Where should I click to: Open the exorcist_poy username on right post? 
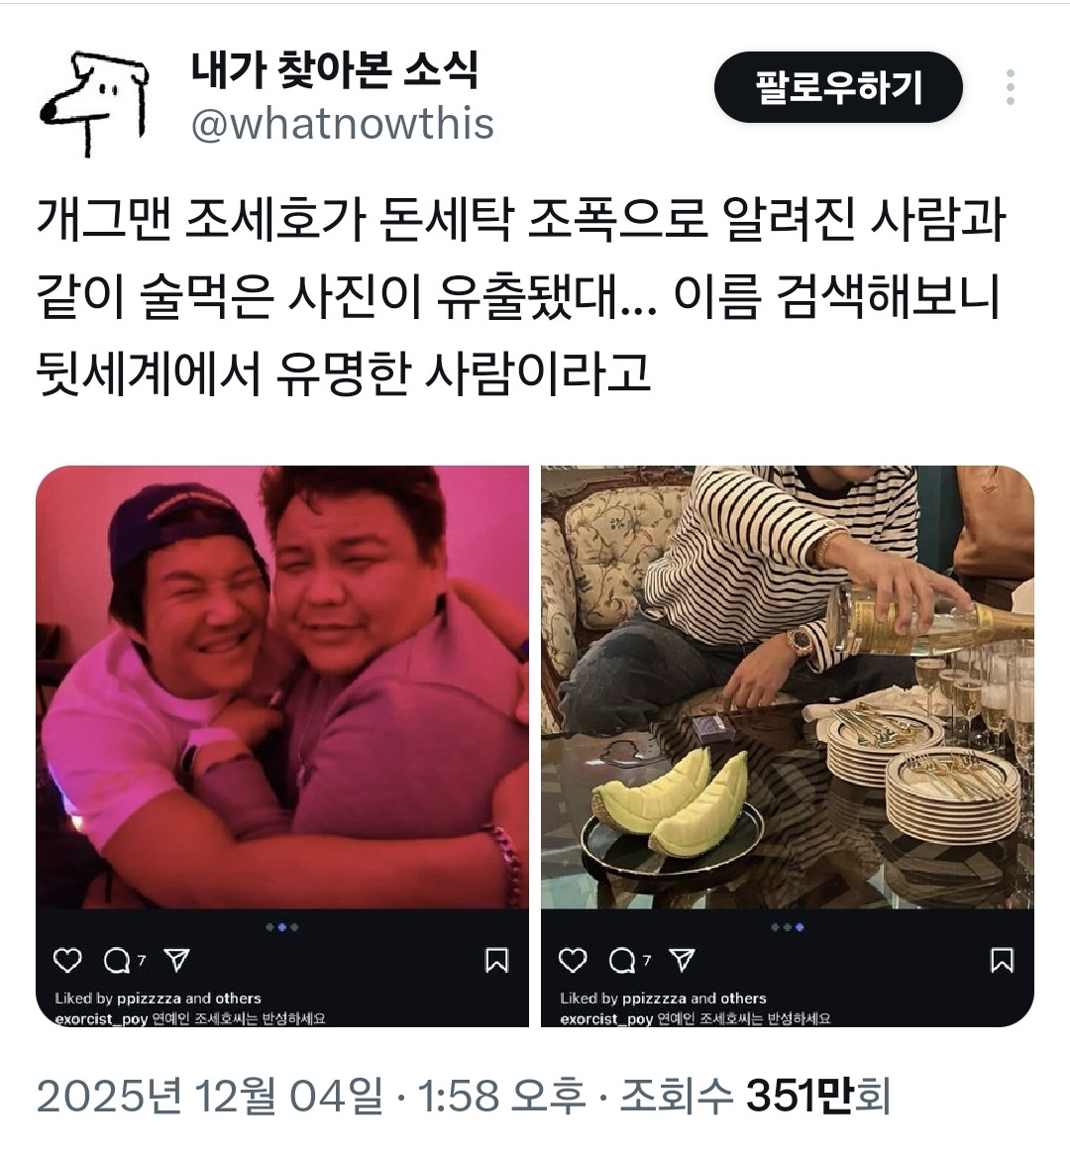(606, 1019)
